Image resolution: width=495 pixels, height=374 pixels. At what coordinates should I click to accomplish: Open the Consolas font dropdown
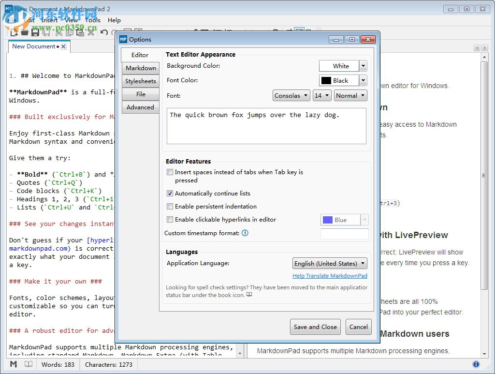[291, 95]
